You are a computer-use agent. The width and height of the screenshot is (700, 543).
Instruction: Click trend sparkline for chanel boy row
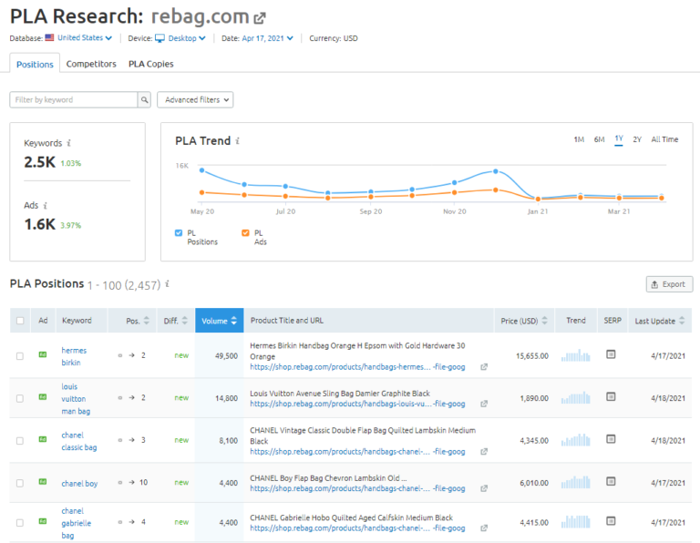[576, 482]
